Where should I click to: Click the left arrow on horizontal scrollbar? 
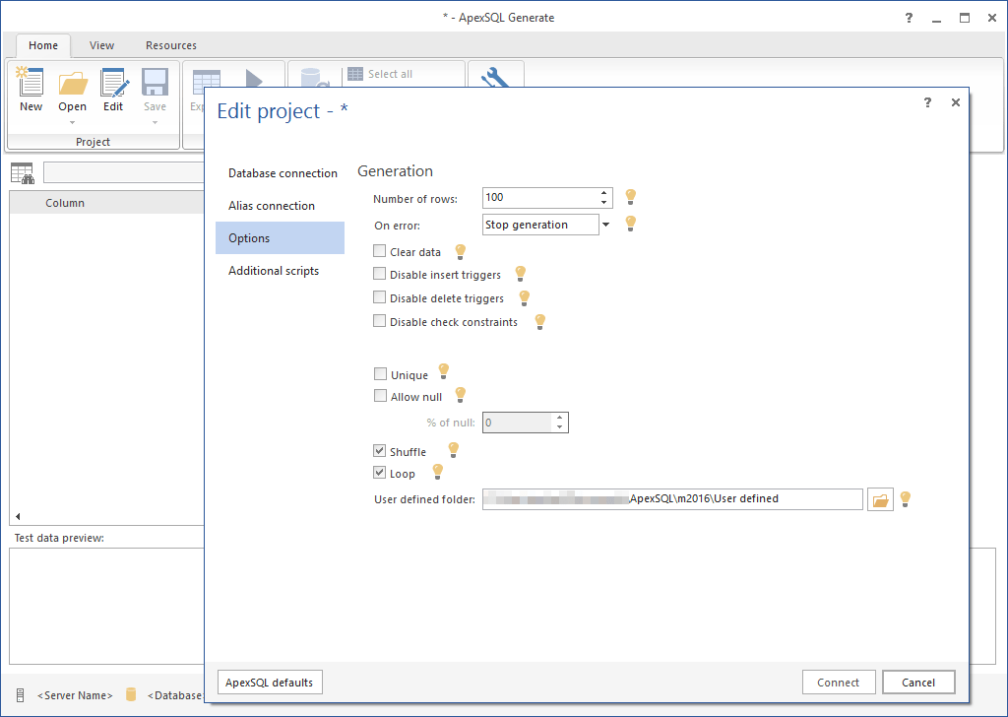pos(18,516)
